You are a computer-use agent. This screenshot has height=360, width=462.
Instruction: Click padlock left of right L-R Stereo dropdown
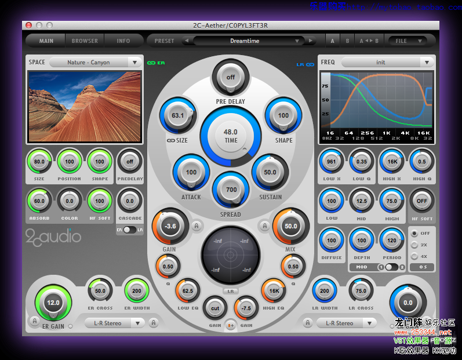pos(308,323)
